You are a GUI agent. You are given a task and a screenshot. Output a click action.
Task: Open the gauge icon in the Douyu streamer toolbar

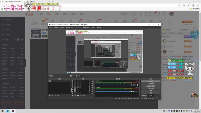pos(143,21)
